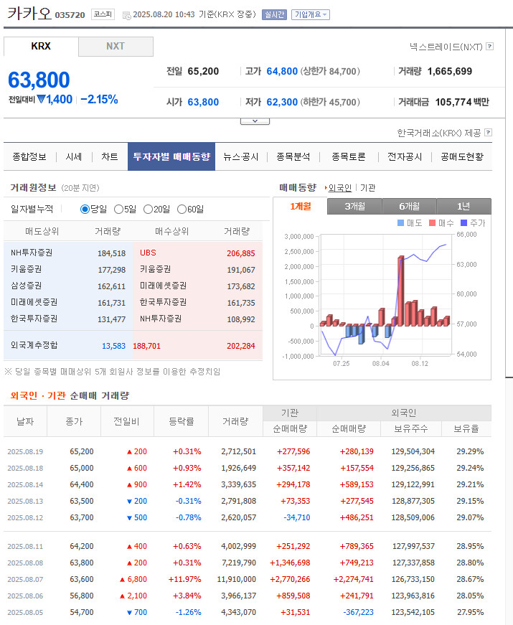This screenshot has height=625, width=513.
Task: Click the down arrow icon beside 700
Action: click(x=129, y=613)
